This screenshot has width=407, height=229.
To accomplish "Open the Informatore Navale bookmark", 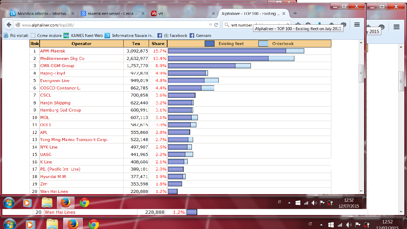I will coord(130,35).
